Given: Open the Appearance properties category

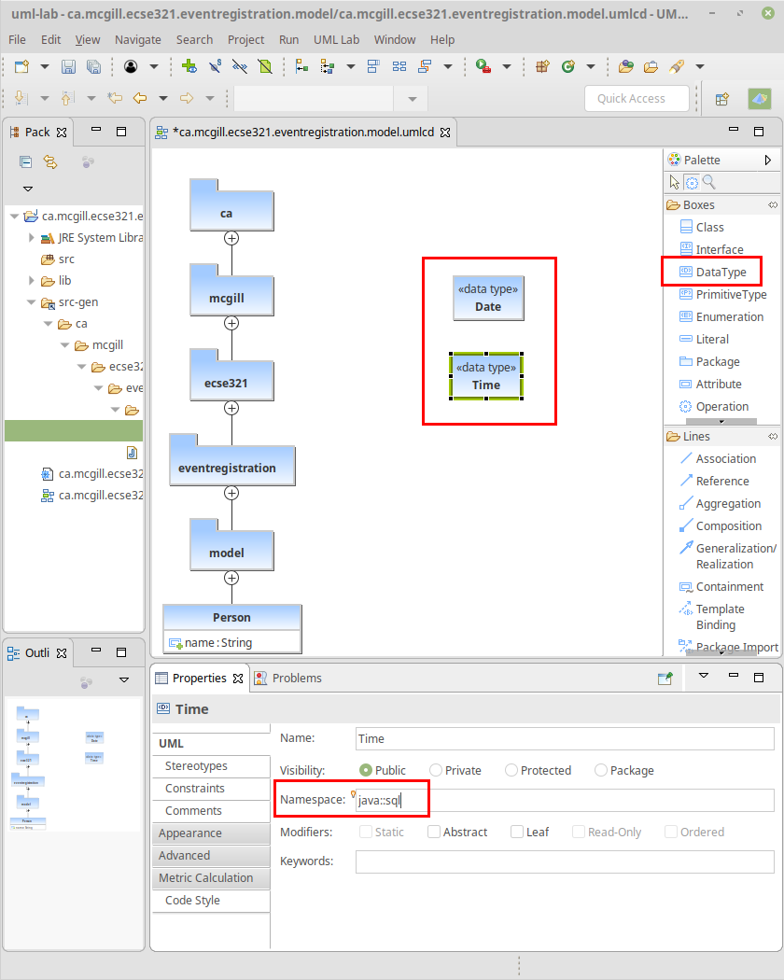Looking at the screenshot, I should point(211,833).
